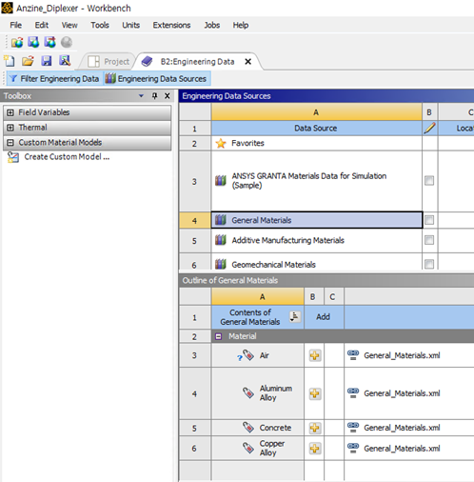This screenshot has height=482, width=474.
Task: Click General_Materials.xml source for Concrete
Action: tap(402, 428)
